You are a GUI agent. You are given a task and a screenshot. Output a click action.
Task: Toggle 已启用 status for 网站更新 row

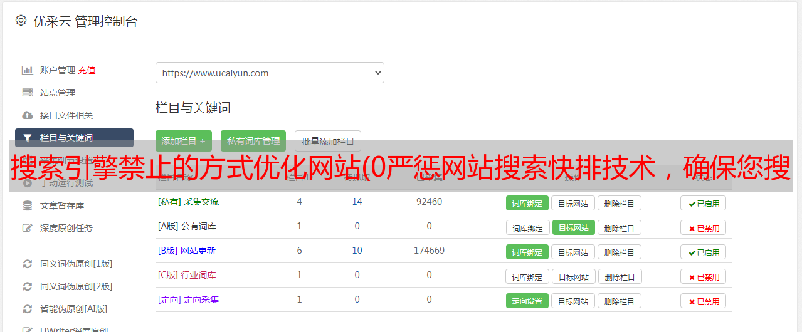704,252
